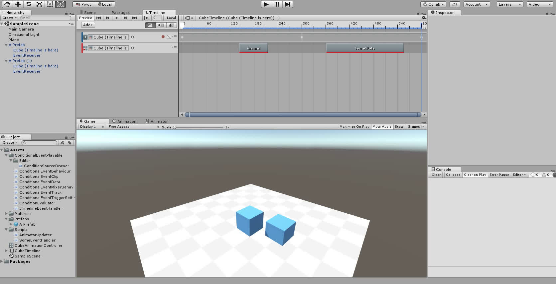Click the Game view Scale slider
Screen dimensions: 556x284
click(199, 127)
